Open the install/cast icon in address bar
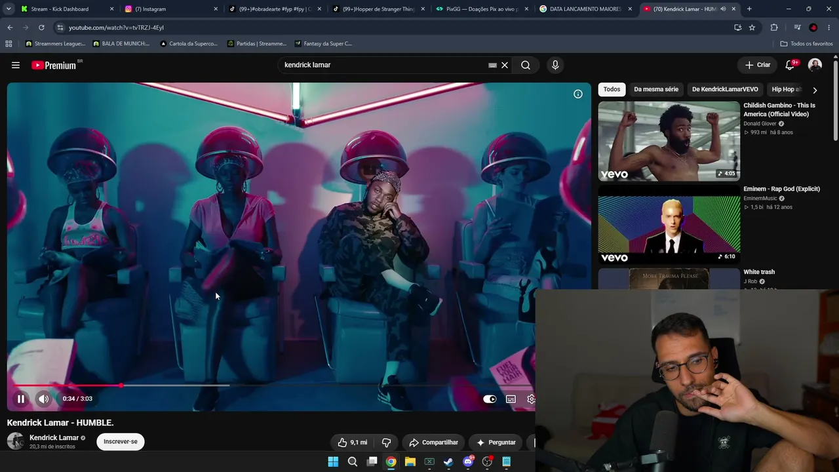This screenshot has width=839, height=472. [x=737, y=28]
